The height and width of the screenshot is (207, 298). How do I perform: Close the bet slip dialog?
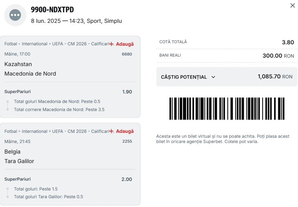(292, 6)
